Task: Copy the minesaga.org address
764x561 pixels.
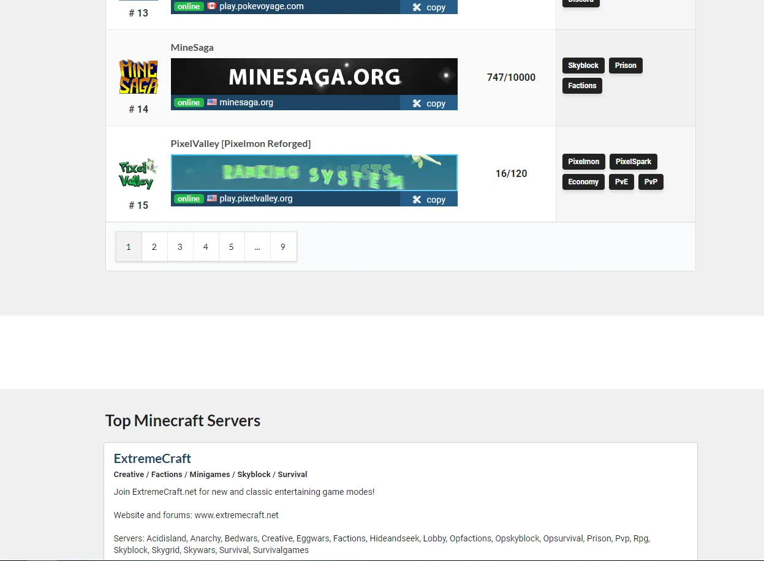Action: (429, 103)
